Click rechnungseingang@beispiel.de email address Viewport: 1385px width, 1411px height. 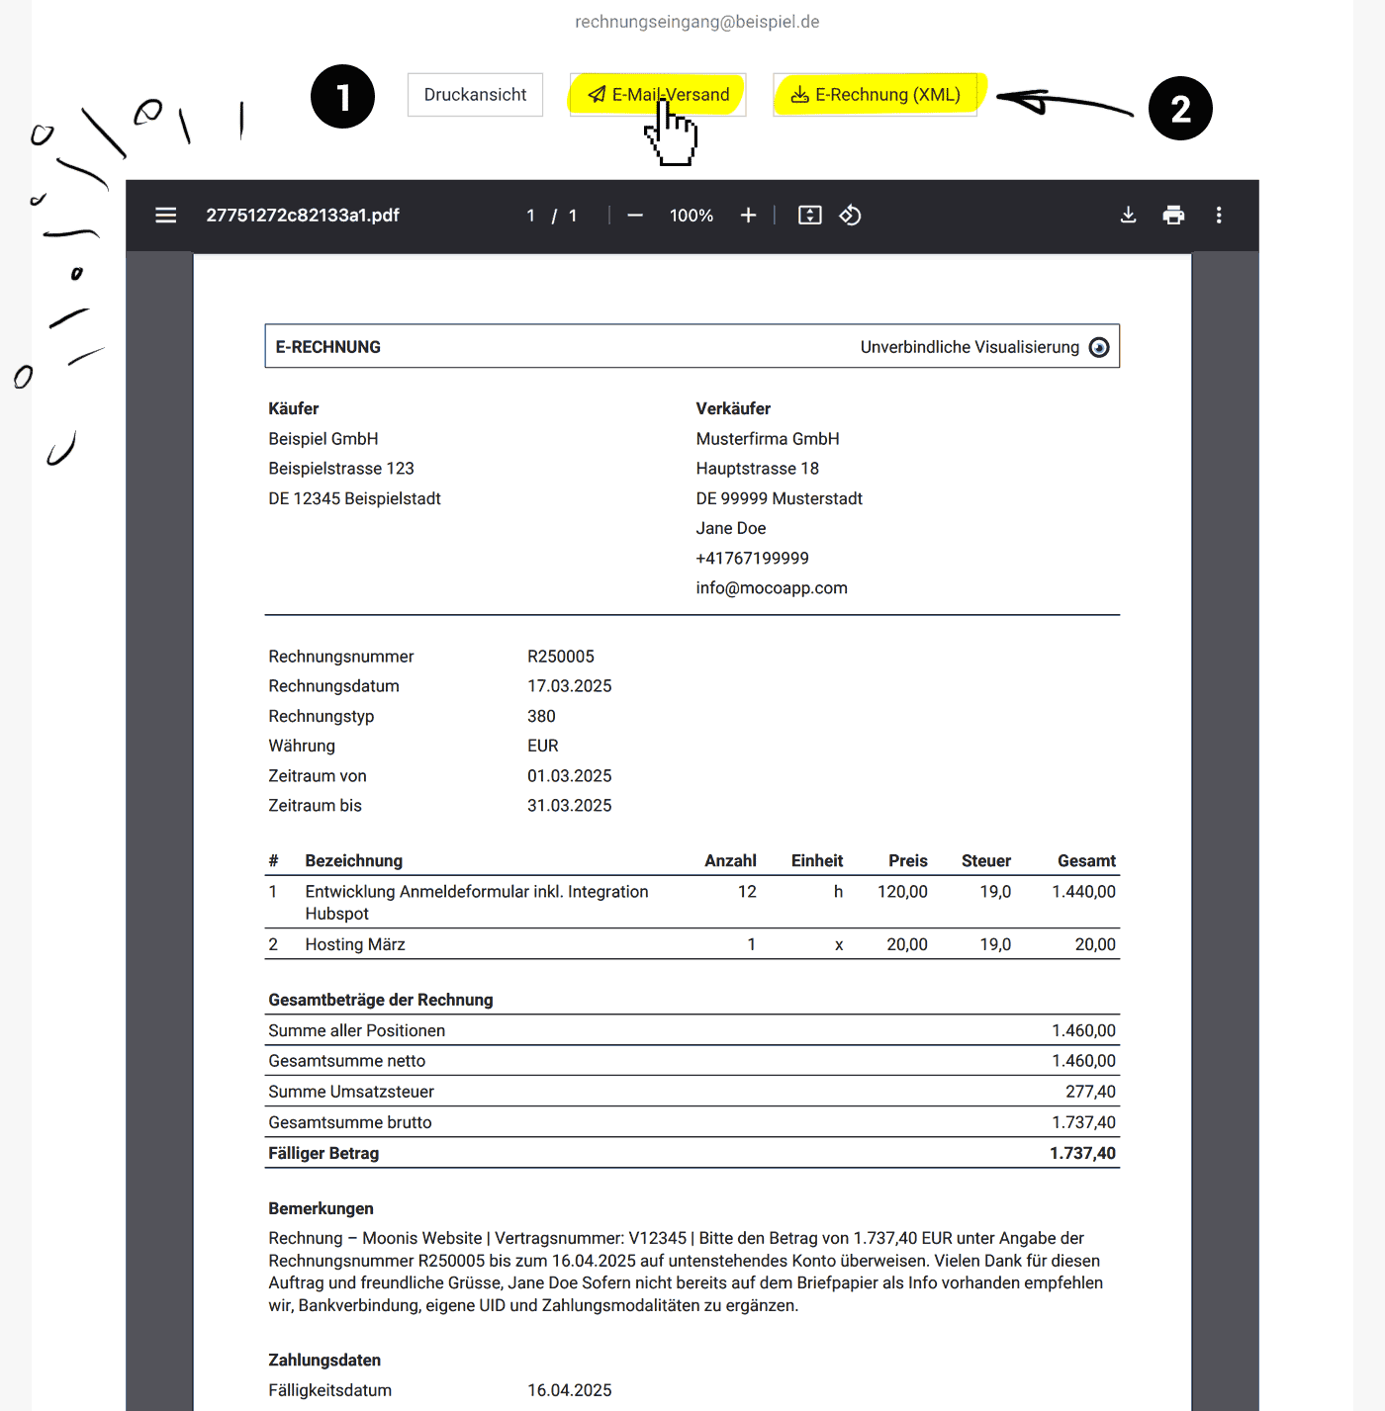pyautogui.click(x=697, y=22)
